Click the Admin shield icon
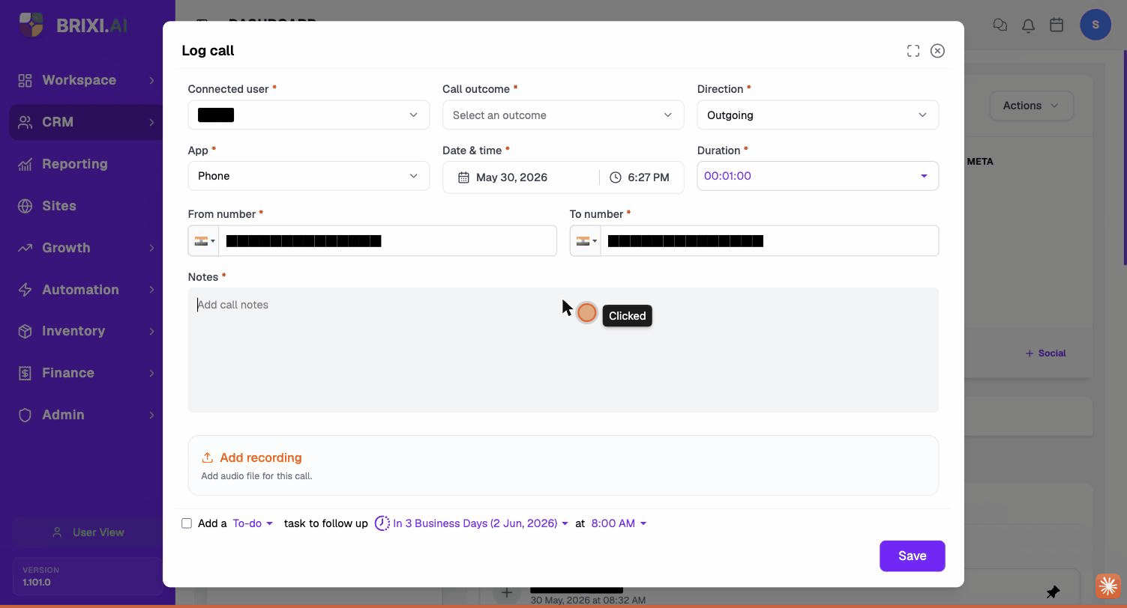The width and height of the screenshot is (1127, 608). 25,415
